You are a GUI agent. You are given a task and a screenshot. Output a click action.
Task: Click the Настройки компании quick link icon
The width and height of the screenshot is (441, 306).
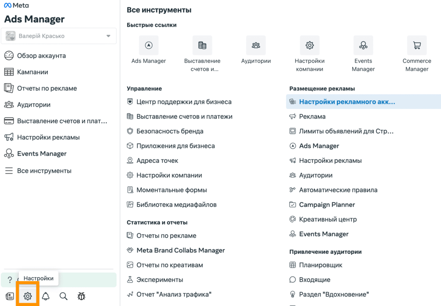[309, 45]
